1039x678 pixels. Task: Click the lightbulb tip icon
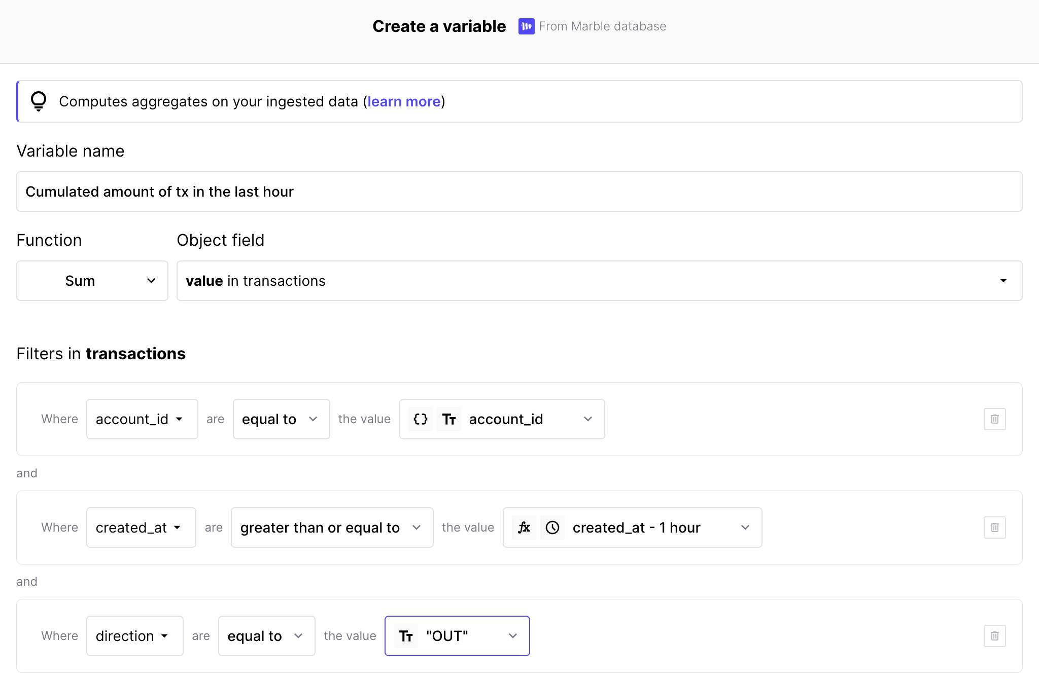(x=39, y=101)
